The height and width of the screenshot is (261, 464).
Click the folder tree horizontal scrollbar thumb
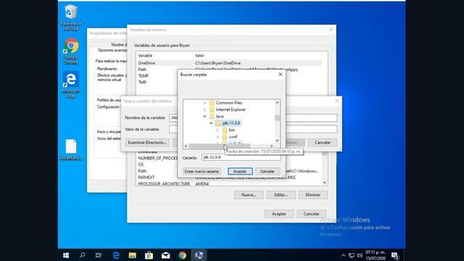point(219,146)
